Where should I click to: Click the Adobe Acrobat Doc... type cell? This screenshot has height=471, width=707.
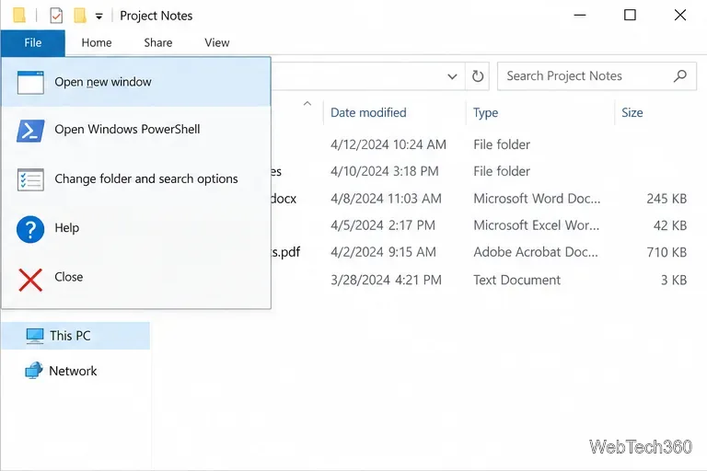pyautogui.click(x=536, y=252)
